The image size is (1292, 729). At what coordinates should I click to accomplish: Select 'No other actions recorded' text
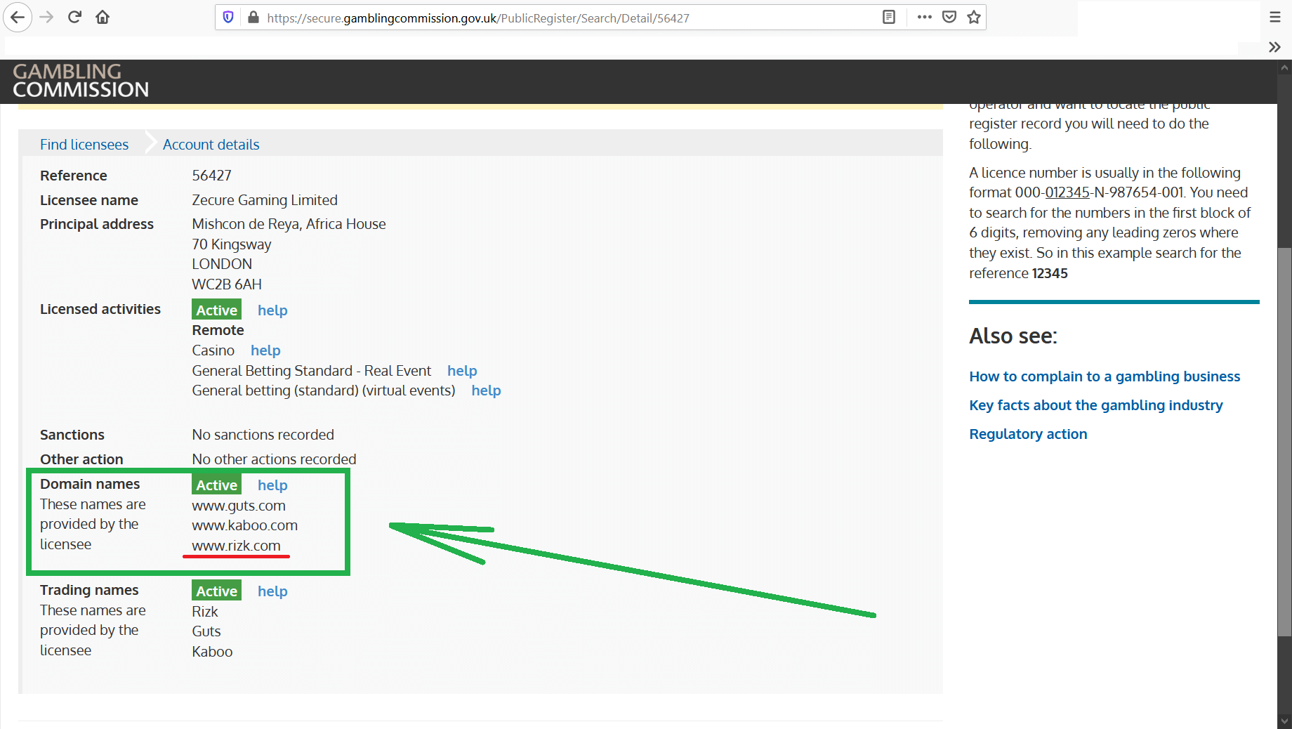pos(274,459)
